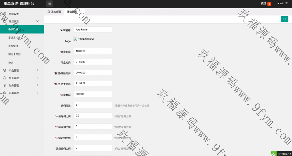
Task: Click the green refresh icon button
Action: pos(284,19)
